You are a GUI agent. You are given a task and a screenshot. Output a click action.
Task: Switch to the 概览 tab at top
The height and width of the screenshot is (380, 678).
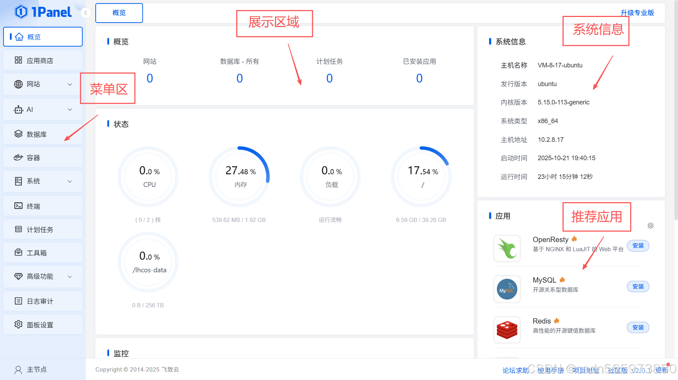pyautogui.click(x=119, y=13)
